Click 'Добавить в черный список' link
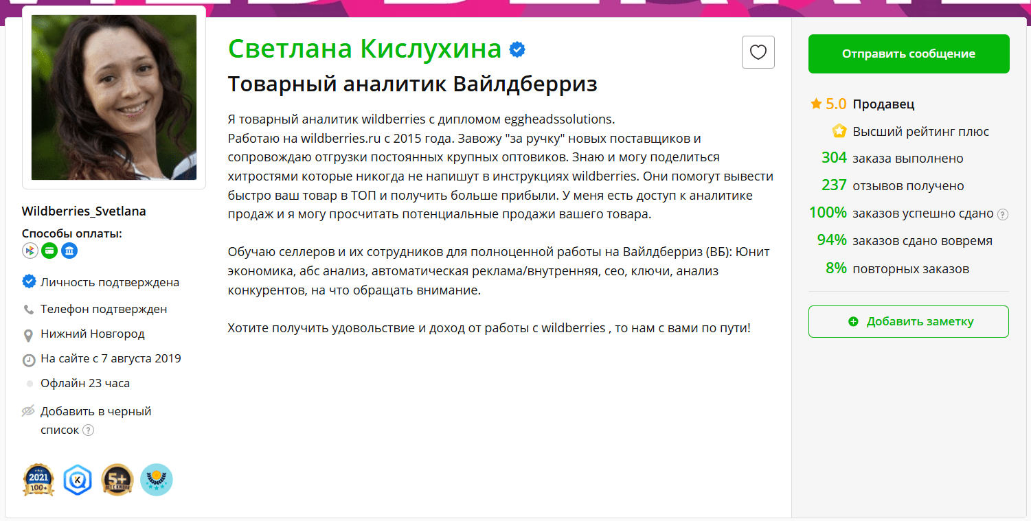This screenshot has width=1031, height=521. tap(95, 412)
